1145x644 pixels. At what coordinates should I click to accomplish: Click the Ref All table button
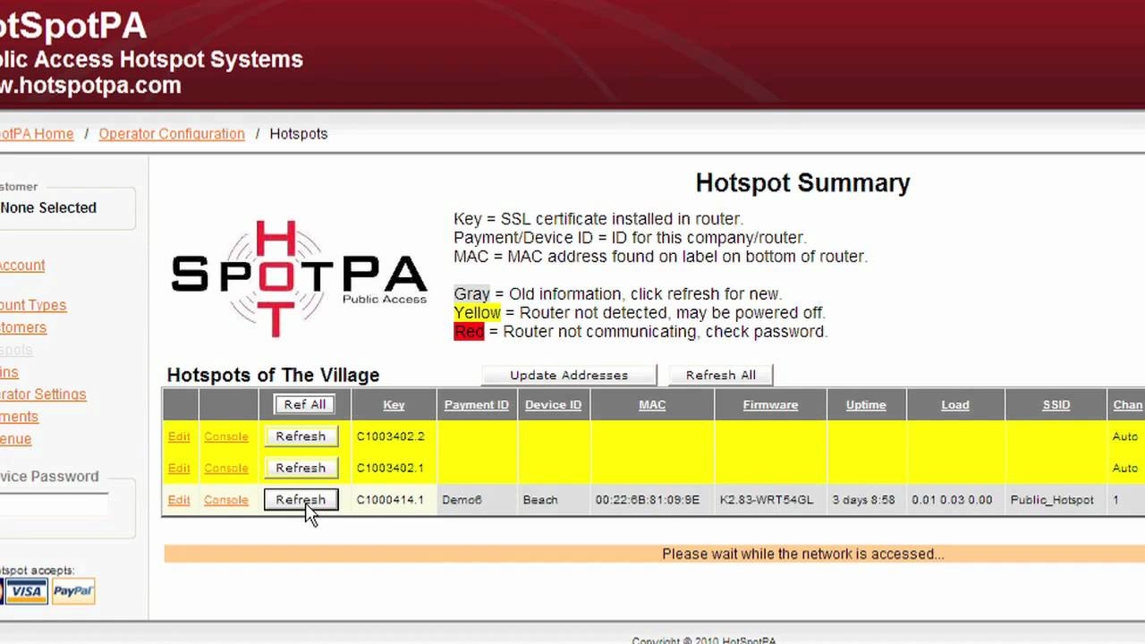click(305, 404)
